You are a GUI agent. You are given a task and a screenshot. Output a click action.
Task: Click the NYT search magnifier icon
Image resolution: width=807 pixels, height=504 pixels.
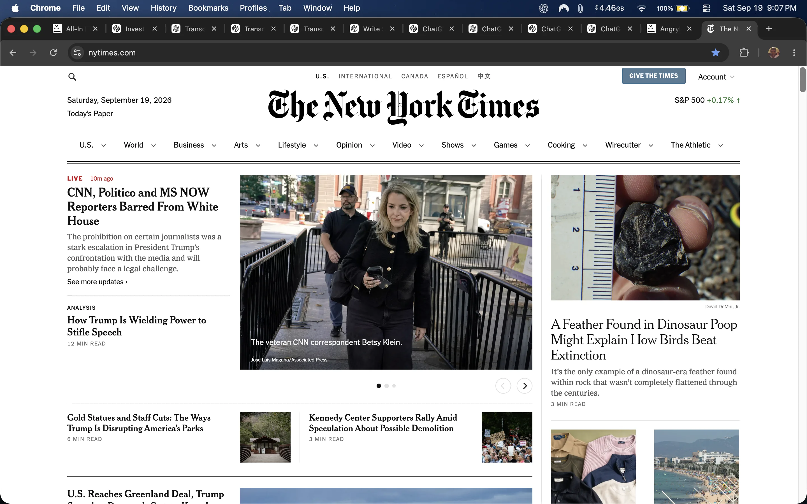click(x=72, y=77)
